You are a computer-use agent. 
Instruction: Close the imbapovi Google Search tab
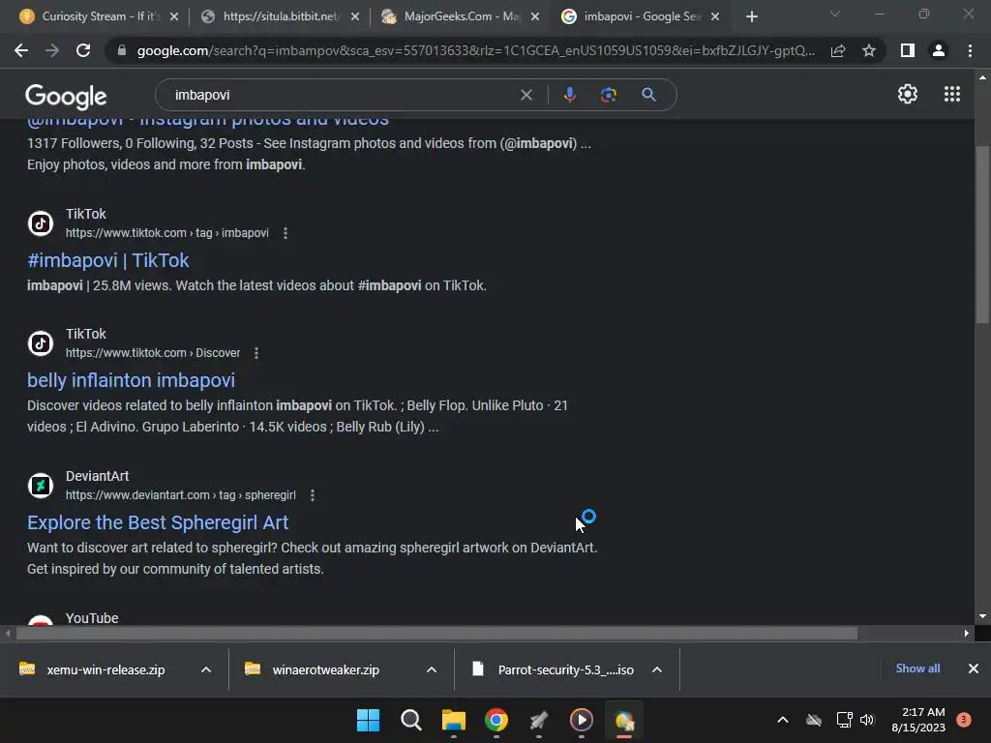pos(715,17)
